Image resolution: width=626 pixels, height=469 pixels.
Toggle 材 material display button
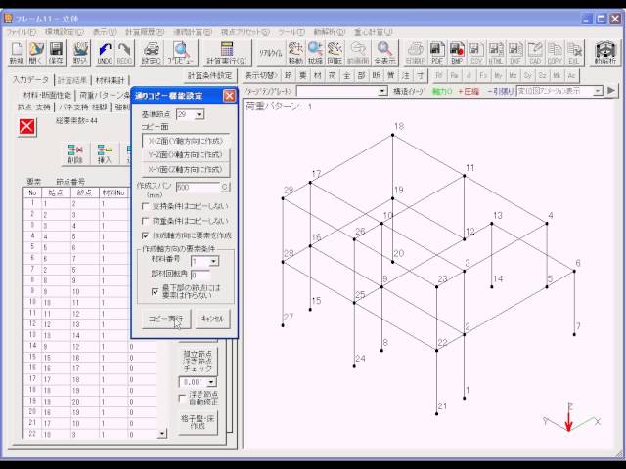(318, 75)
